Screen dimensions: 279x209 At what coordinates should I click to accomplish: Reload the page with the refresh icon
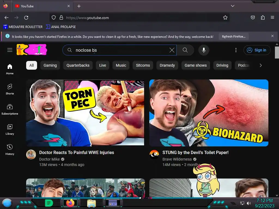click(x=26, y=18)
